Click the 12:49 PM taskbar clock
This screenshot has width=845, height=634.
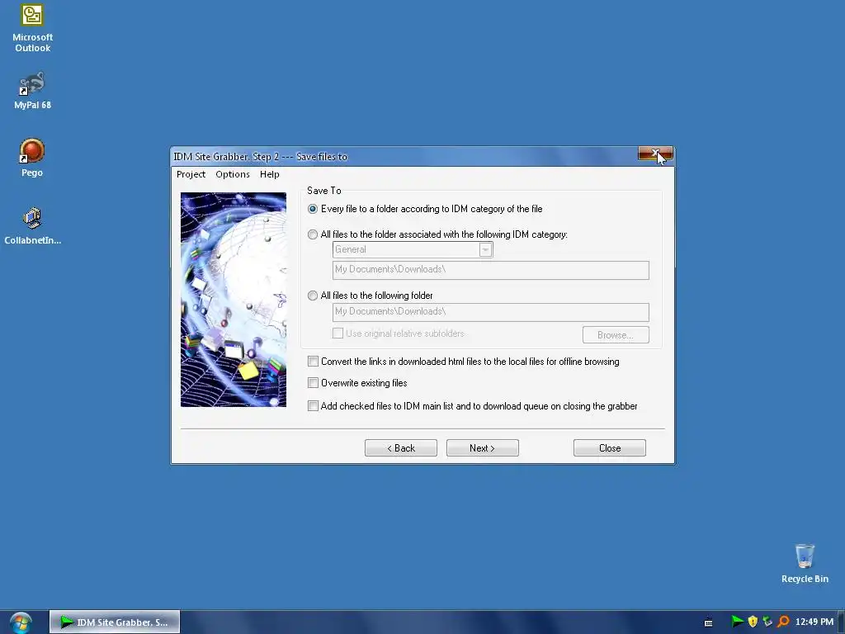coord(814,622)
